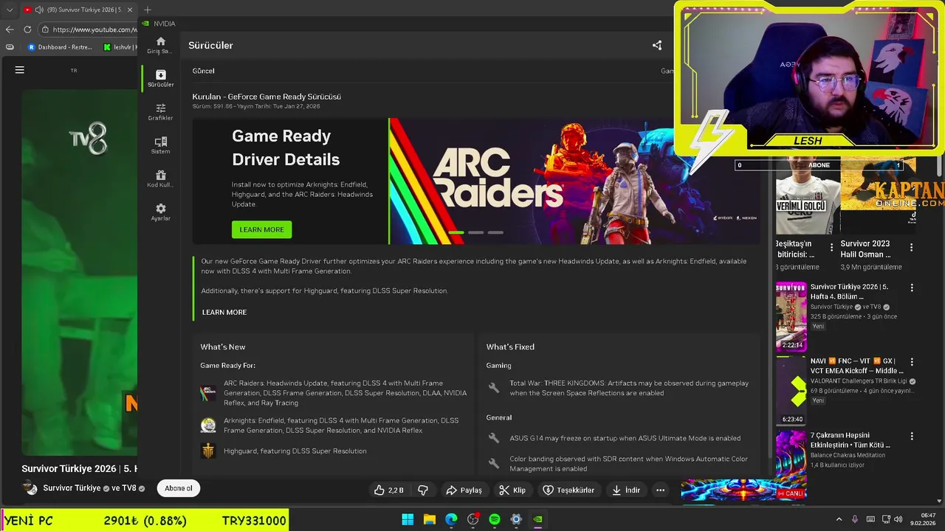
Task: Click the wrench icon beside Total War fix
Action: click(494, 388)
